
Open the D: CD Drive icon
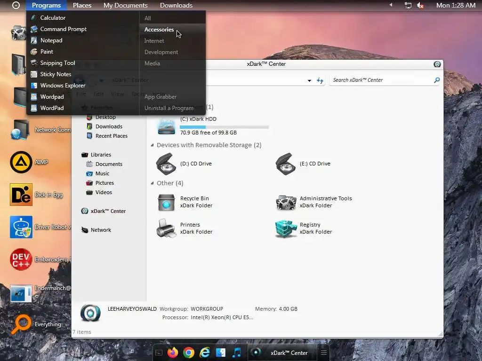[x=166, y=164]
